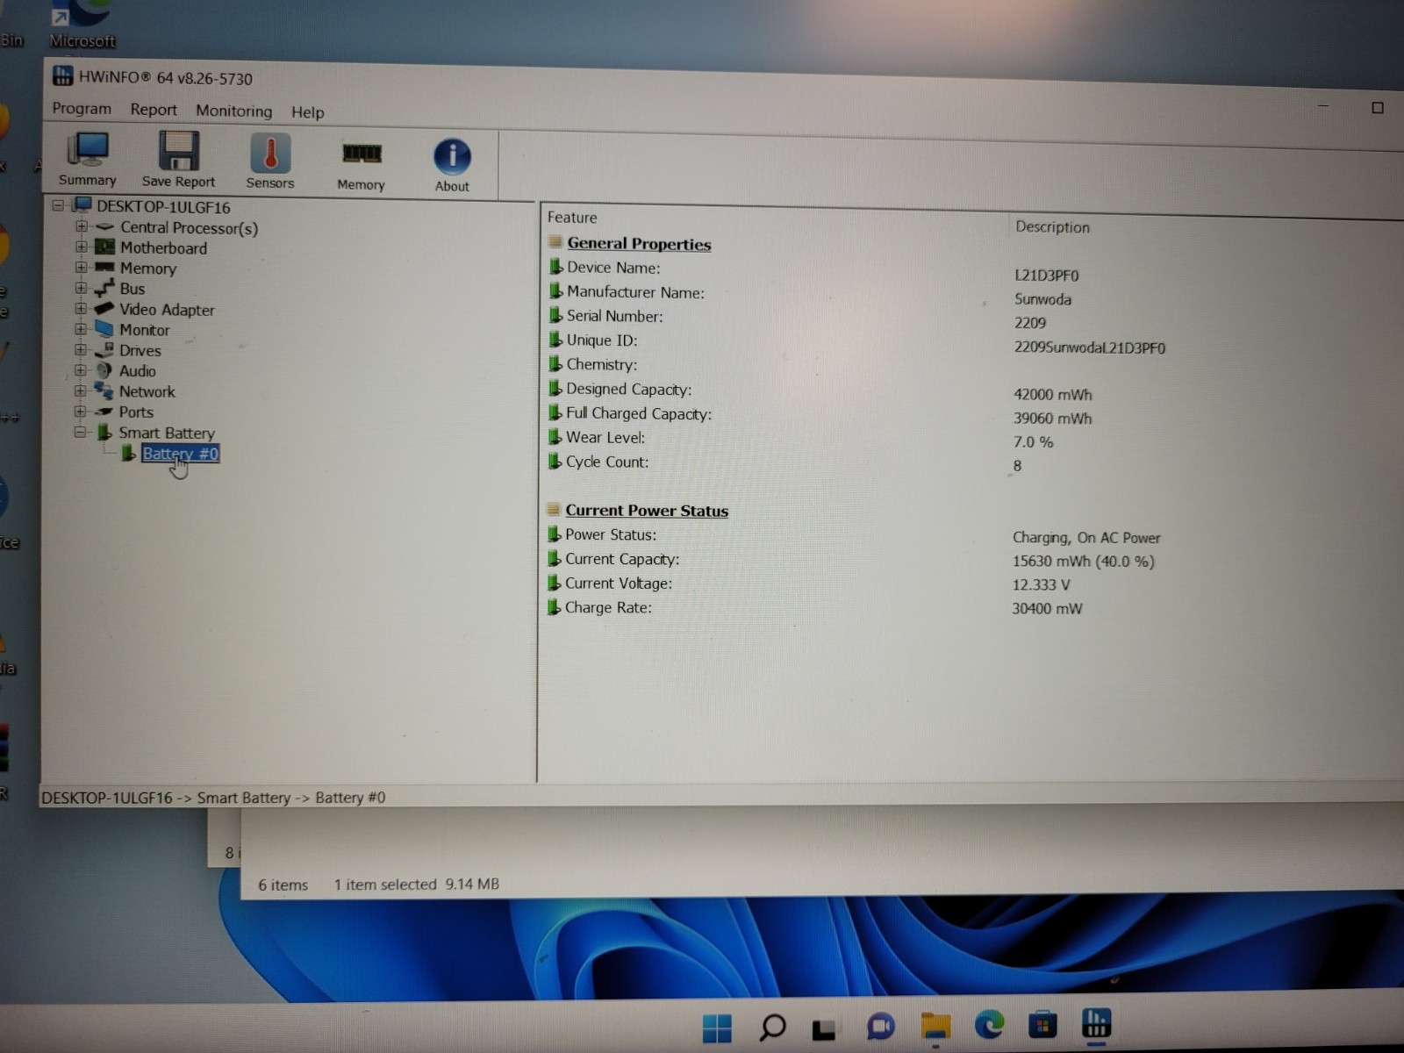Expand the Drives tree node

point(81,349)
